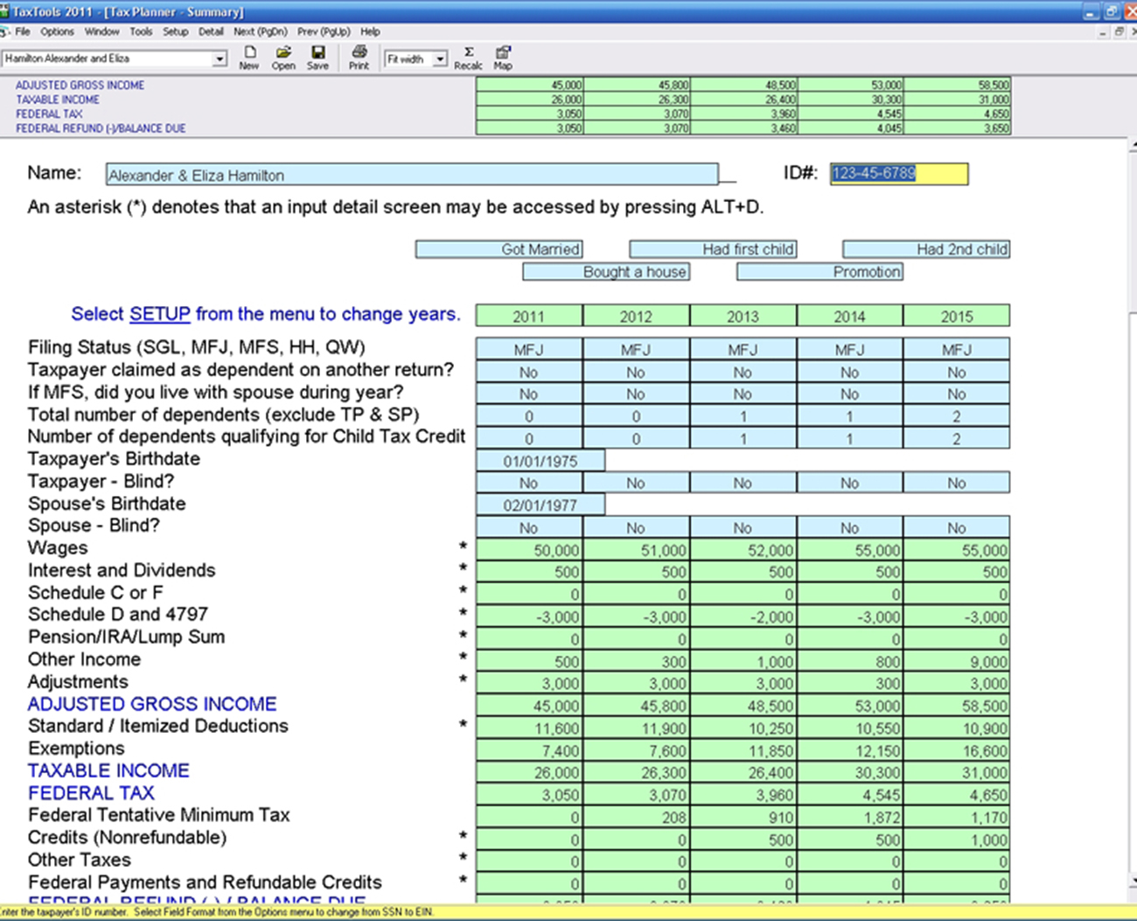This screenshot has height=921, width=1137.
Task: Open the Options menu
Action: pyautogui.click(x=57, y=31)
